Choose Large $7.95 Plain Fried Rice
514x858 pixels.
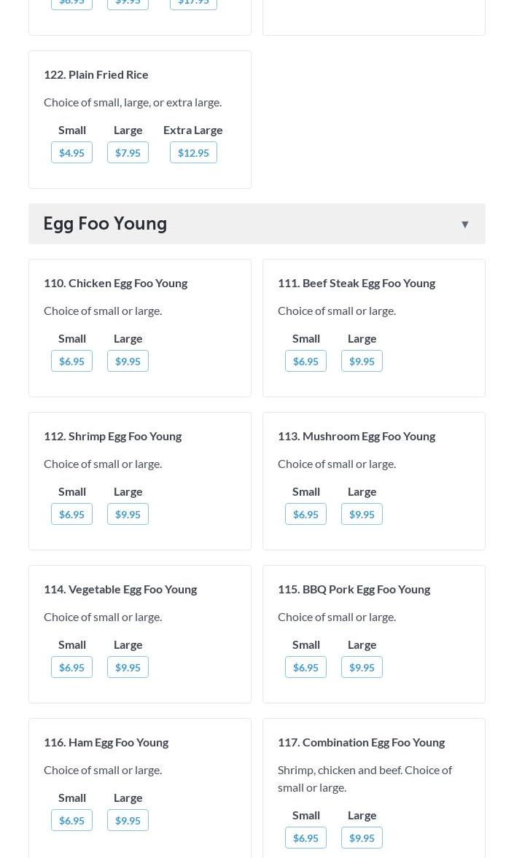[x=128, y=152]
